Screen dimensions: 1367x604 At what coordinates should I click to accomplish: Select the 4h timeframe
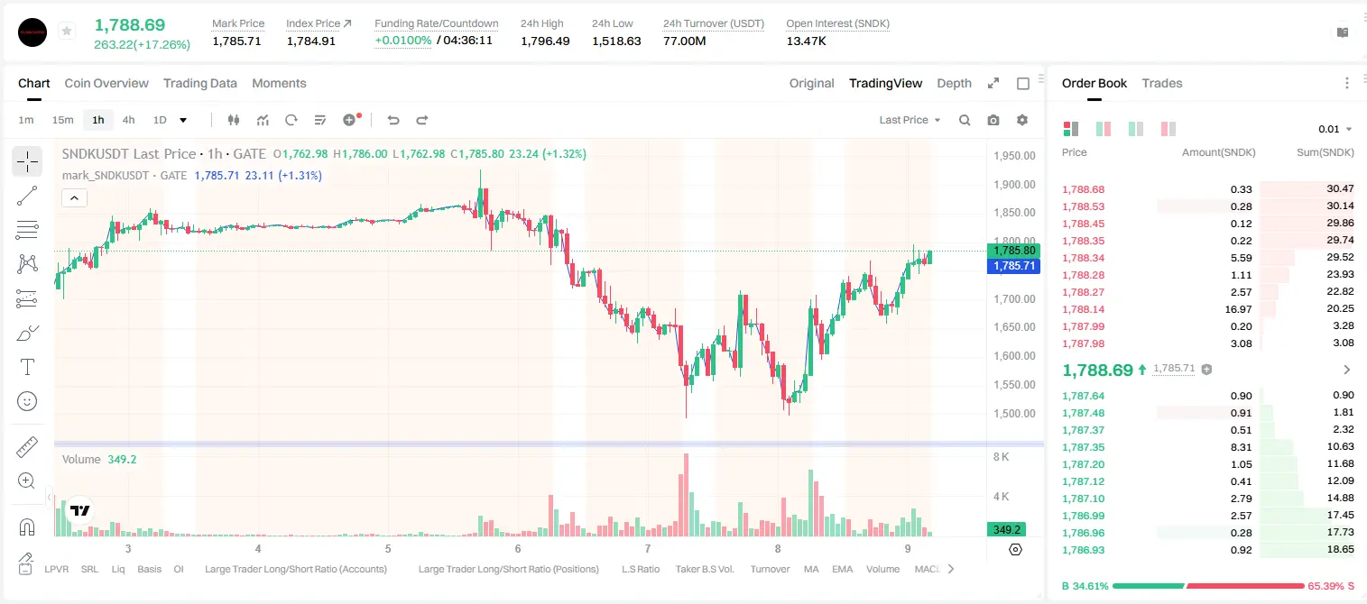point(129,120)
